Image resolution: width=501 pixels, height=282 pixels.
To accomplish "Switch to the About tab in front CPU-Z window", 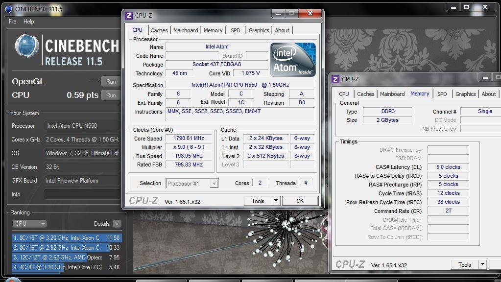I will pos(282,30).
